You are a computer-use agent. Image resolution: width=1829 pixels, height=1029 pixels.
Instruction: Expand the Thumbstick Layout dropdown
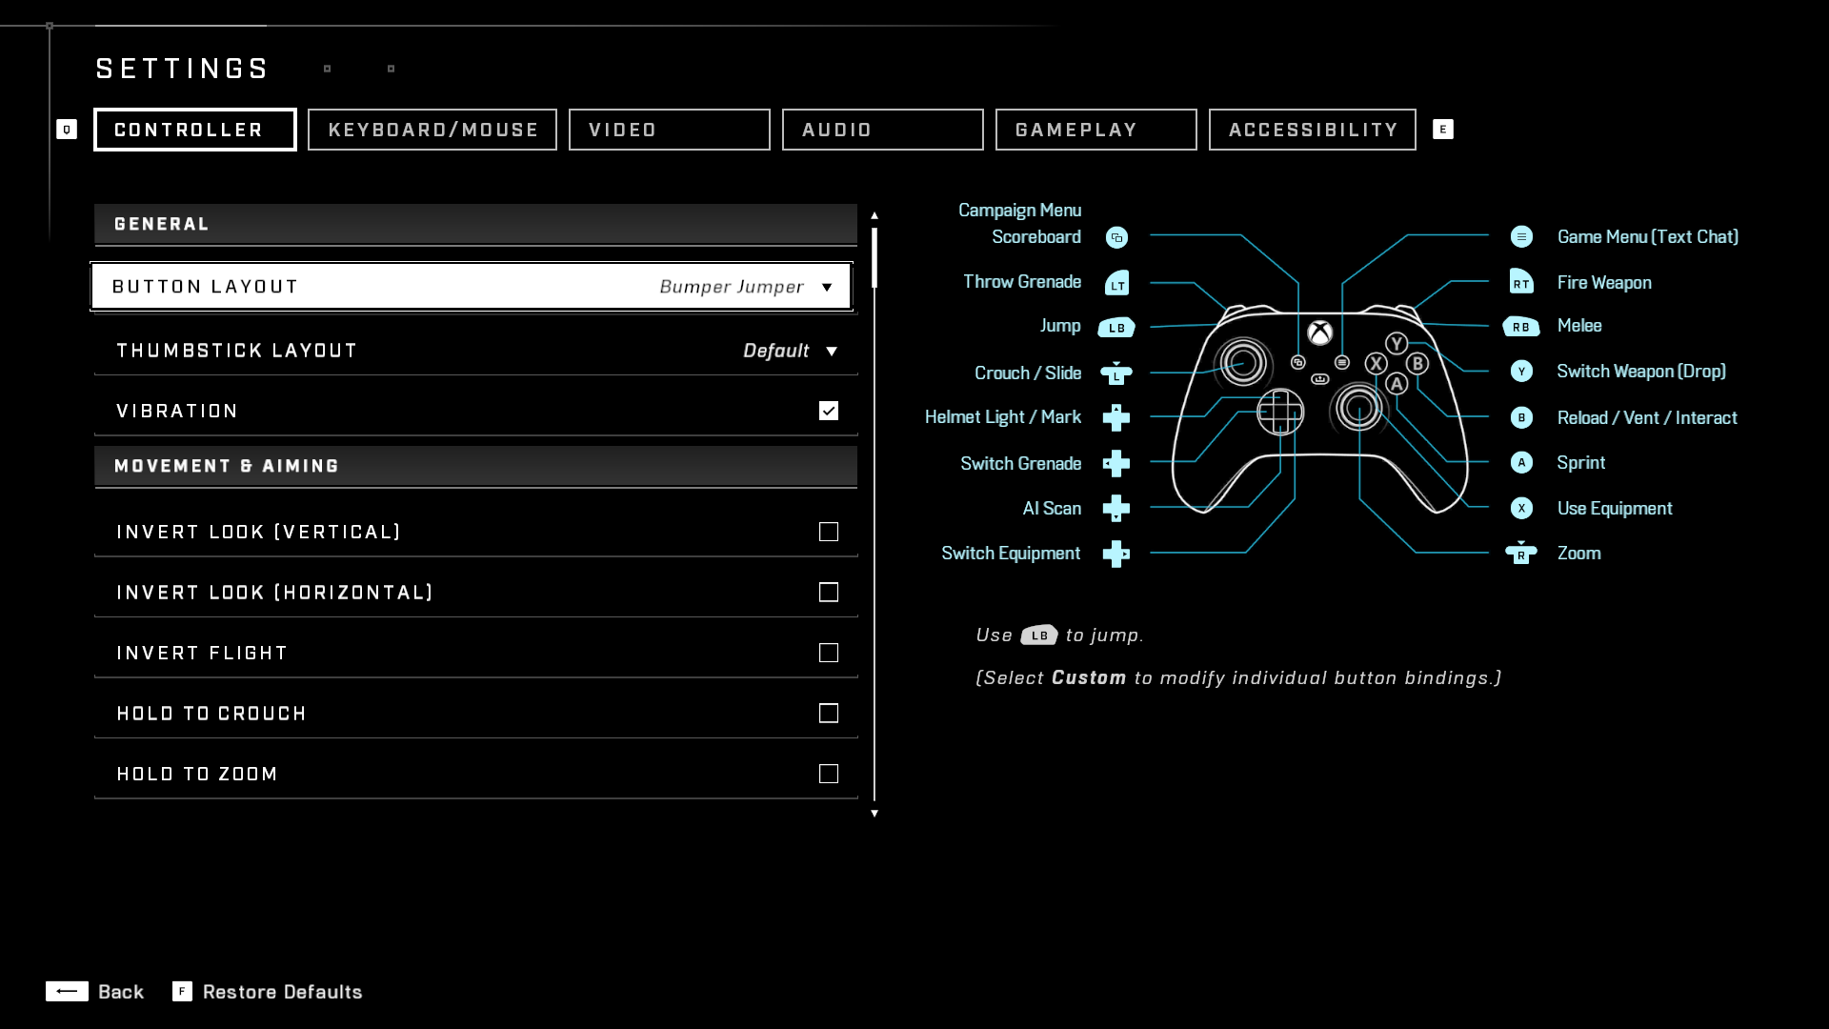832,351
